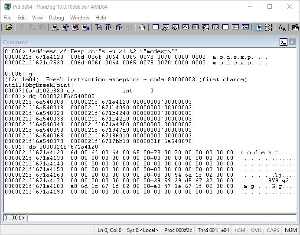
Task: Click the Open Source File folder icon
Action: coord(9,28)
